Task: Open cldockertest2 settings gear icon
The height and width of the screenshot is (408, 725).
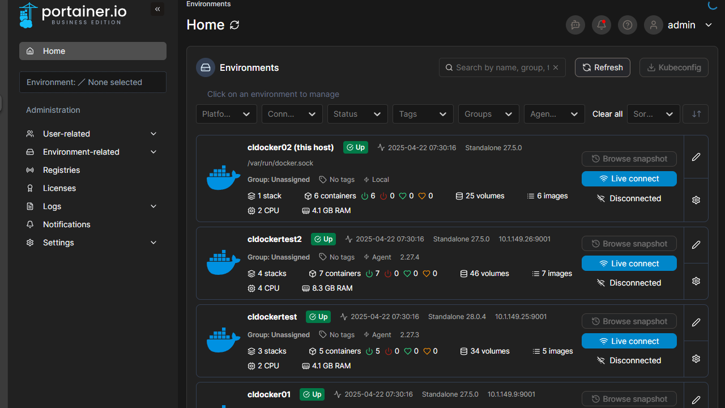Action: (x=696, y=281)
